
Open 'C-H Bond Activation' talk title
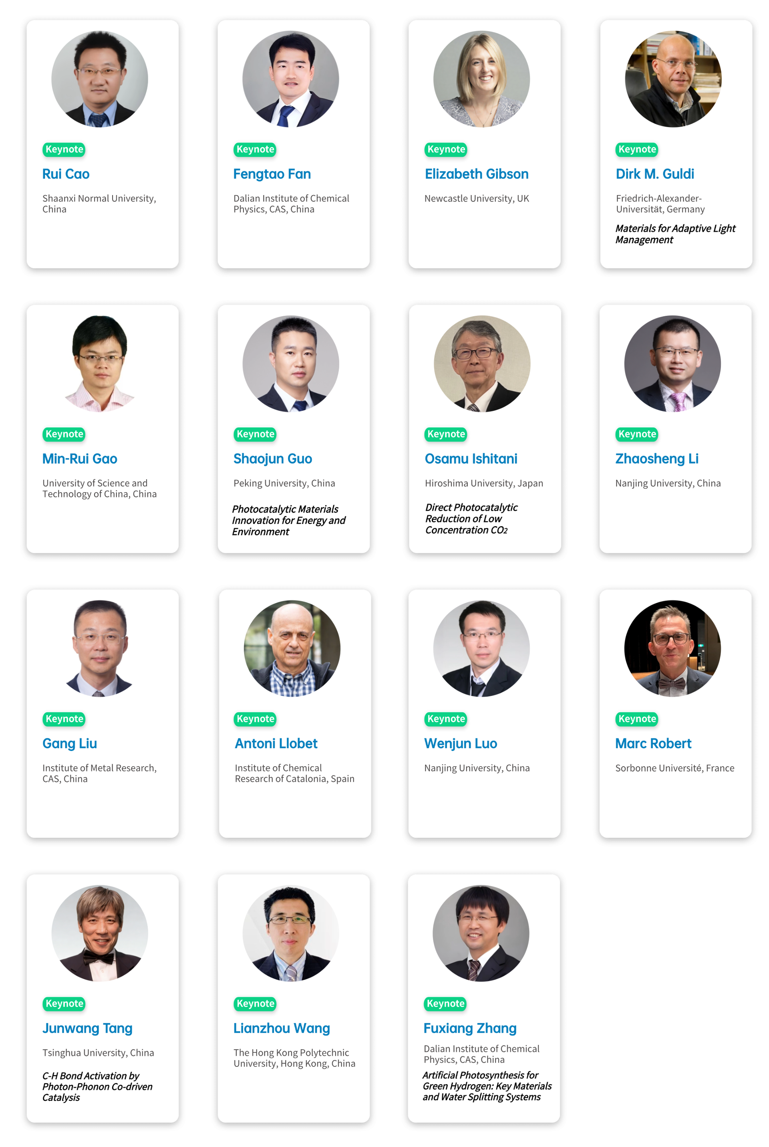click(97, 1086)
